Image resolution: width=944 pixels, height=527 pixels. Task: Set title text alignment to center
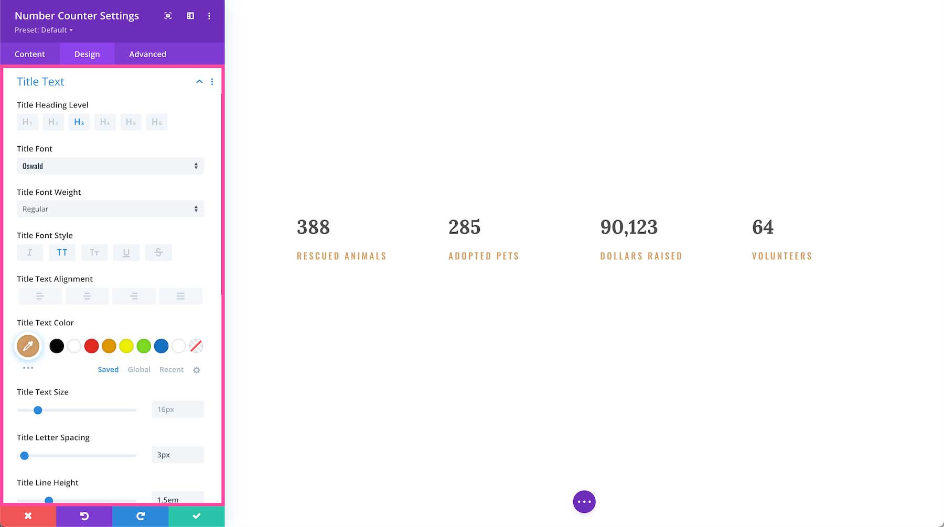87,295
